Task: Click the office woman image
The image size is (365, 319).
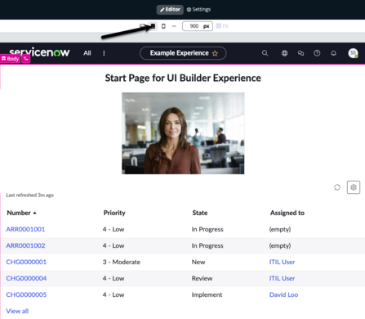Action: pyautogui.click(x=183, y=133)
